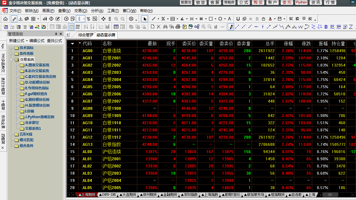Pick the straight line drawing tool
Image resolution: width=356 pixels, height=200 pixels.
tap(154, 19)
